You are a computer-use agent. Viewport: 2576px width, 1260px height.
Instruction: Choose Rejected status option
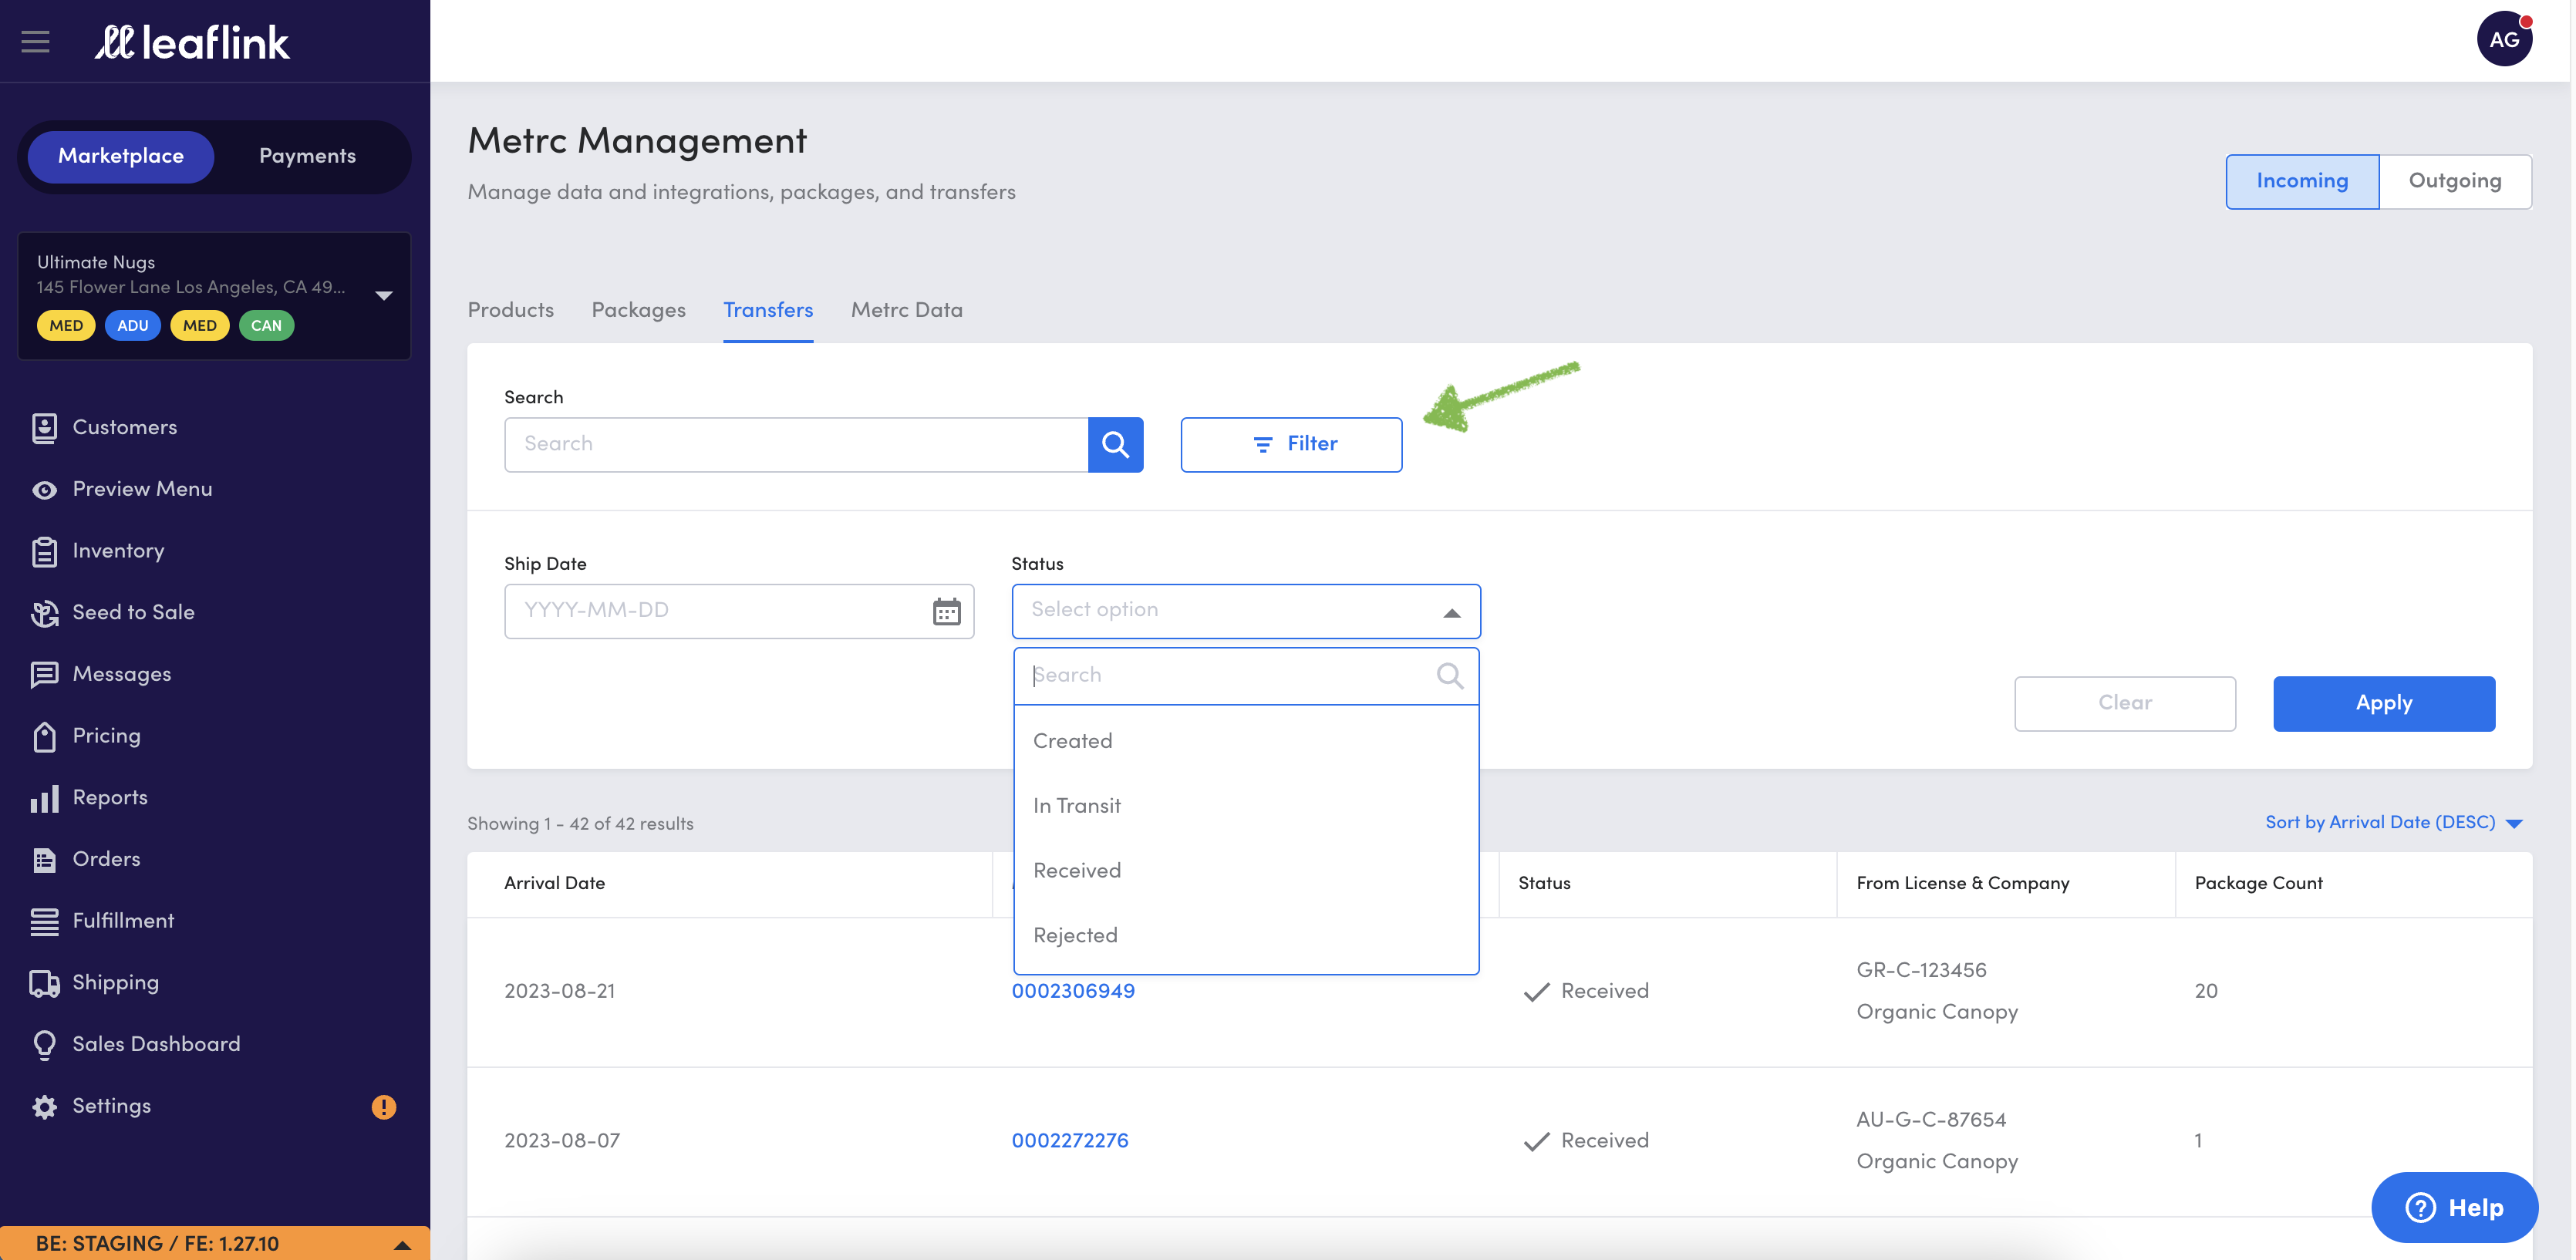[1246, 936]
